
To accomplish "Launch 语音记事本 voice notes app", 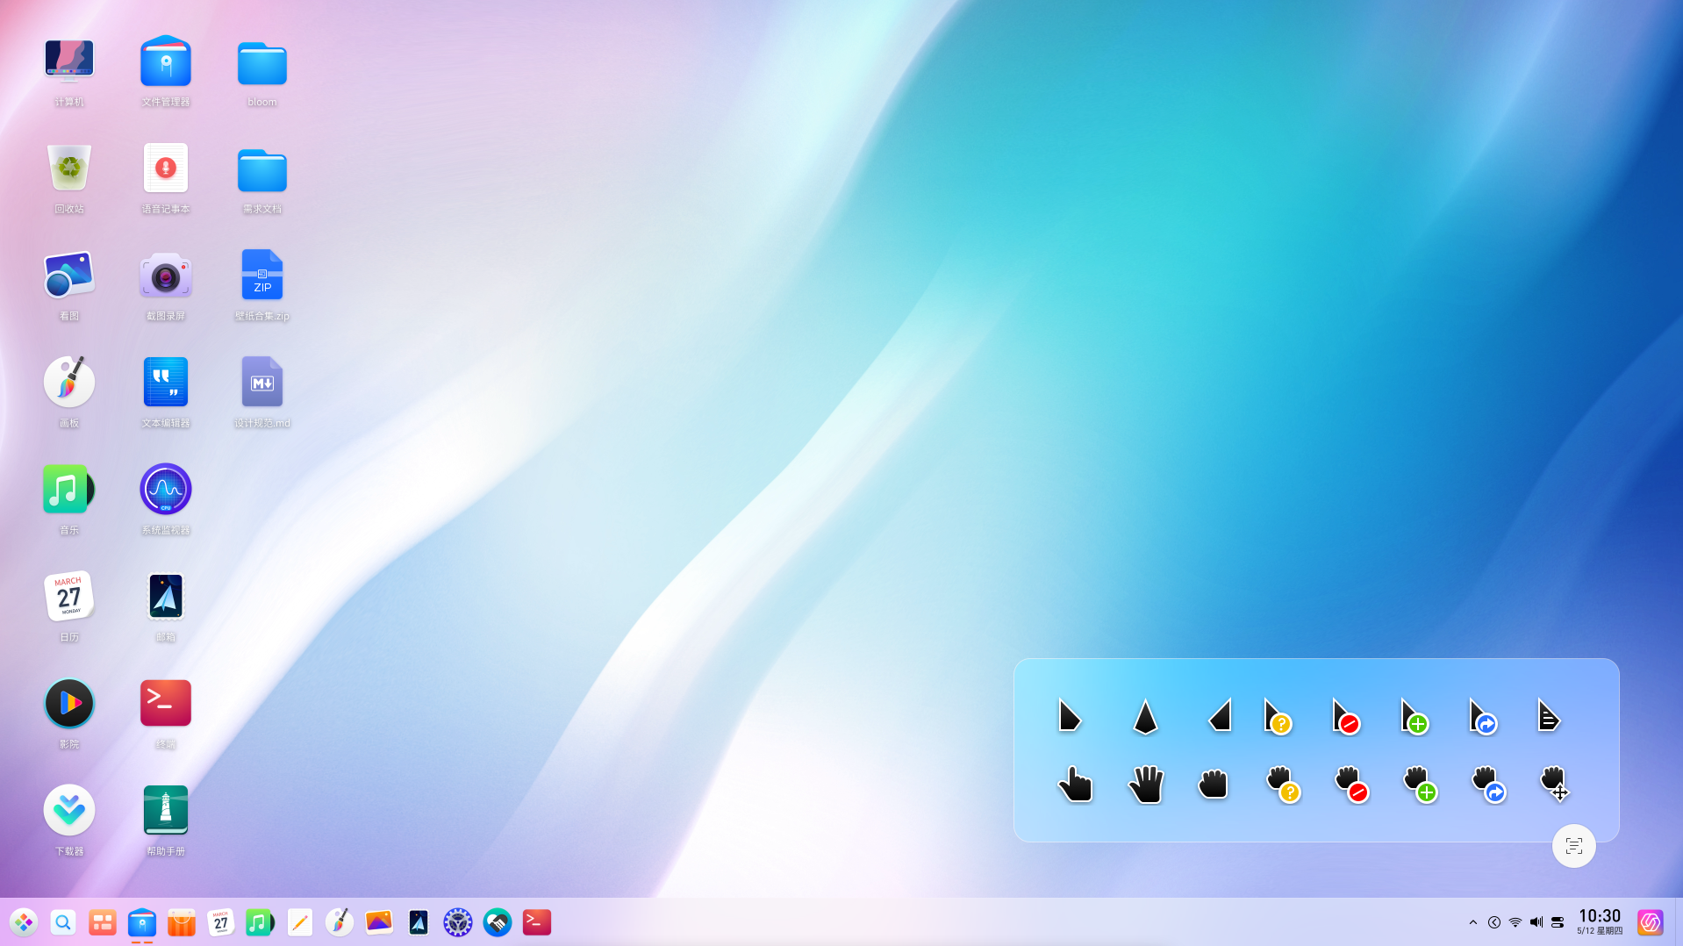I will (166, 168).
